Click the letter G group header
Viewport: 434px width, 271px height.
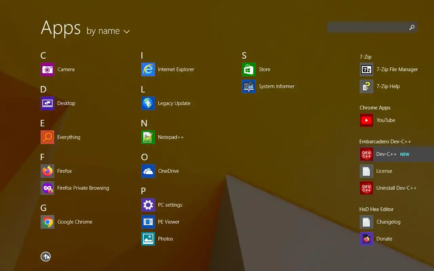pos(43,208)
